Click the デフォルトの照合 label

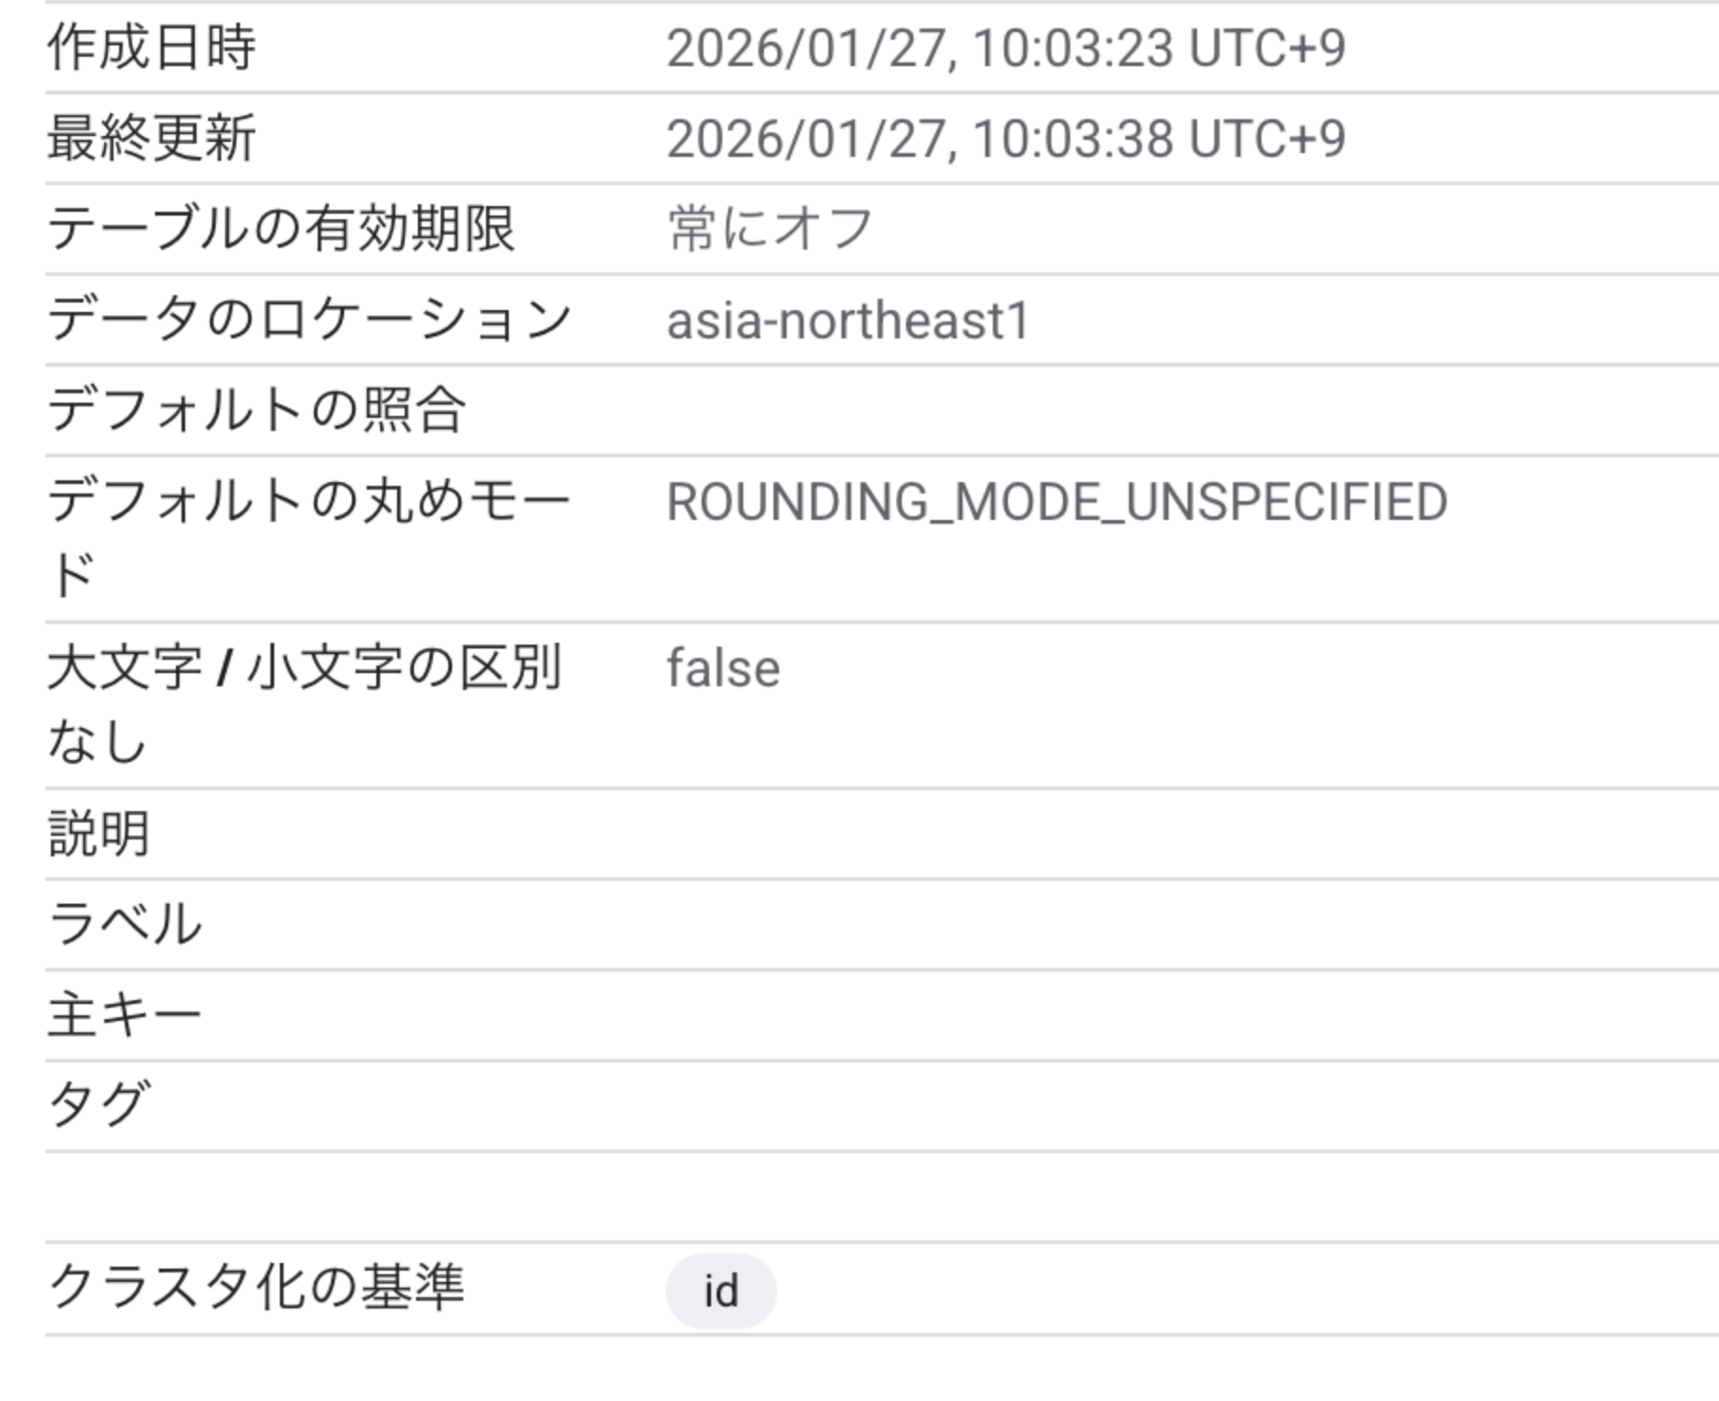[x=256, y=410]
